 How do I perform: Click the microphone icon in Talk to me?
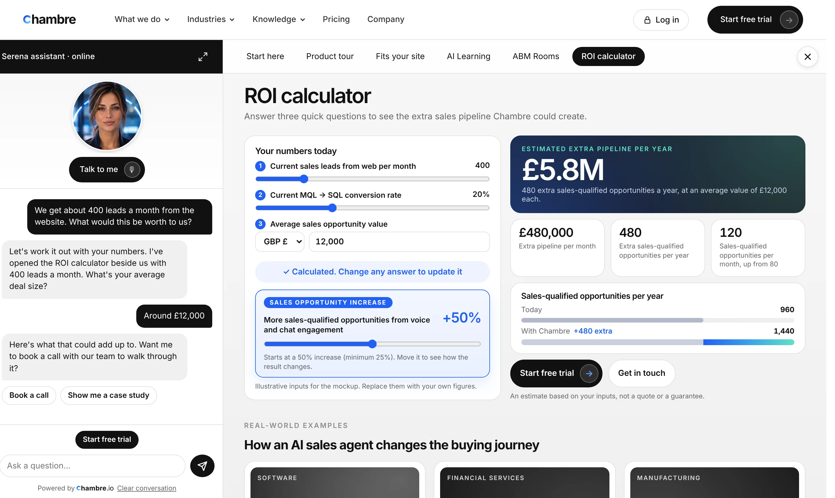pyautogui.click(x=132, y=169)
